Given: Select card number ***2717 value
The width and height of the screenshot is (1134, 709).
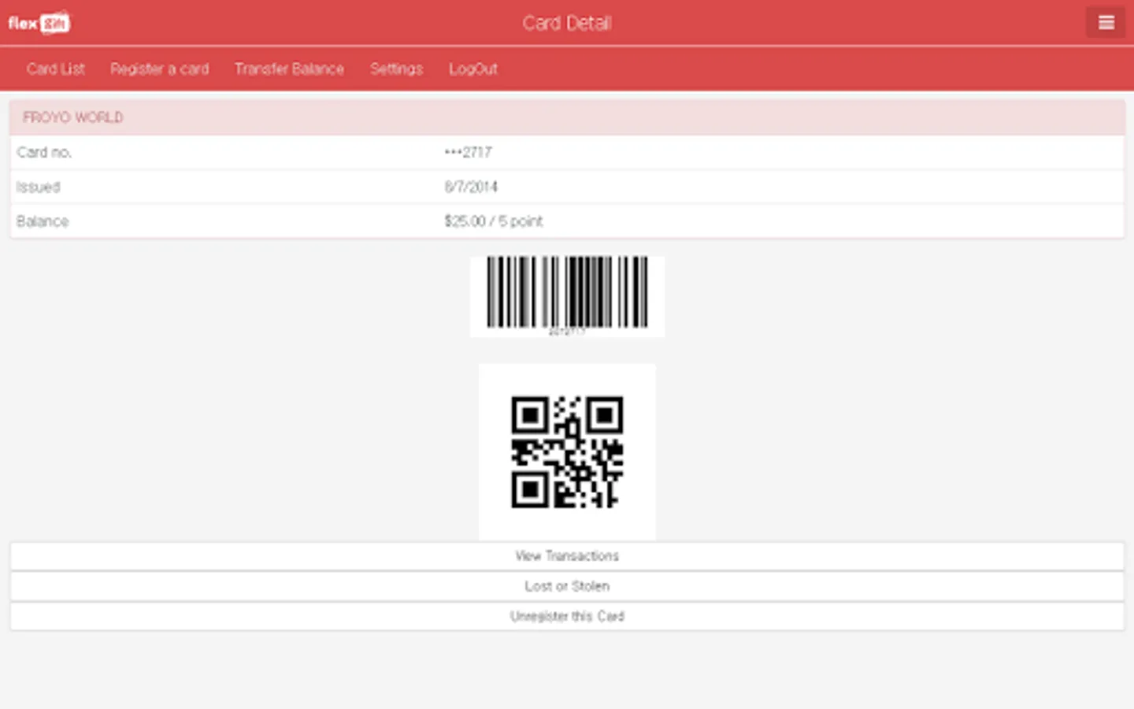Looking at the screenshot, I should point(468,152).
